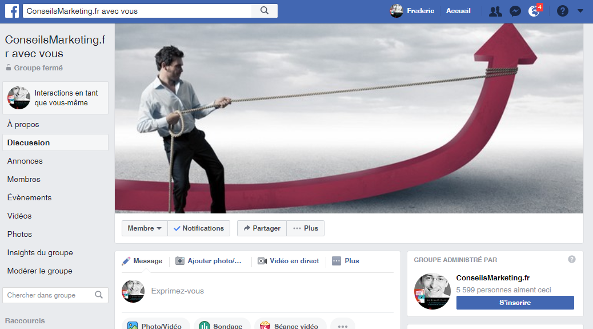Click the search magnifier button in top bar

point(265,11)
